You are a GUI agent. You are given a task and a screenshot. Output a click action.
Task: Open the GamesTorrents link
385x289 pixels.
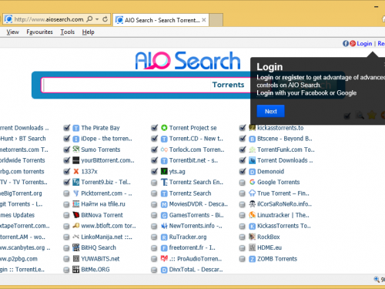point(196,215)
